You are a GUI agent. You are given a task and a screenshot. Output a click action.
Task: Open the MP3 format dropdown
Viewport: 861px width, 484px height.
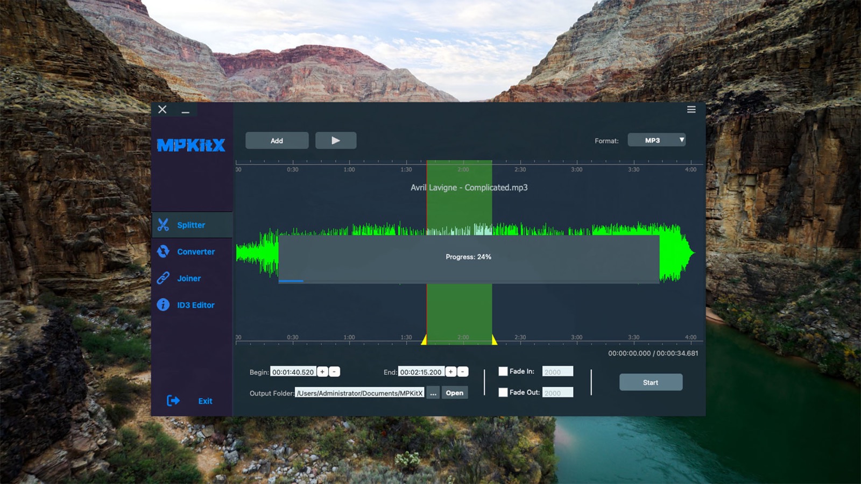pyautogui.click(x=657, y=140)
